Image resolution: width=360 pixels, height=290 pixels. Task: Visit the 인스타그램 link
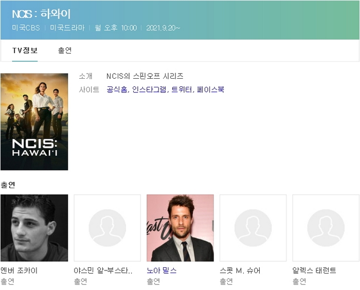point(149,89)
